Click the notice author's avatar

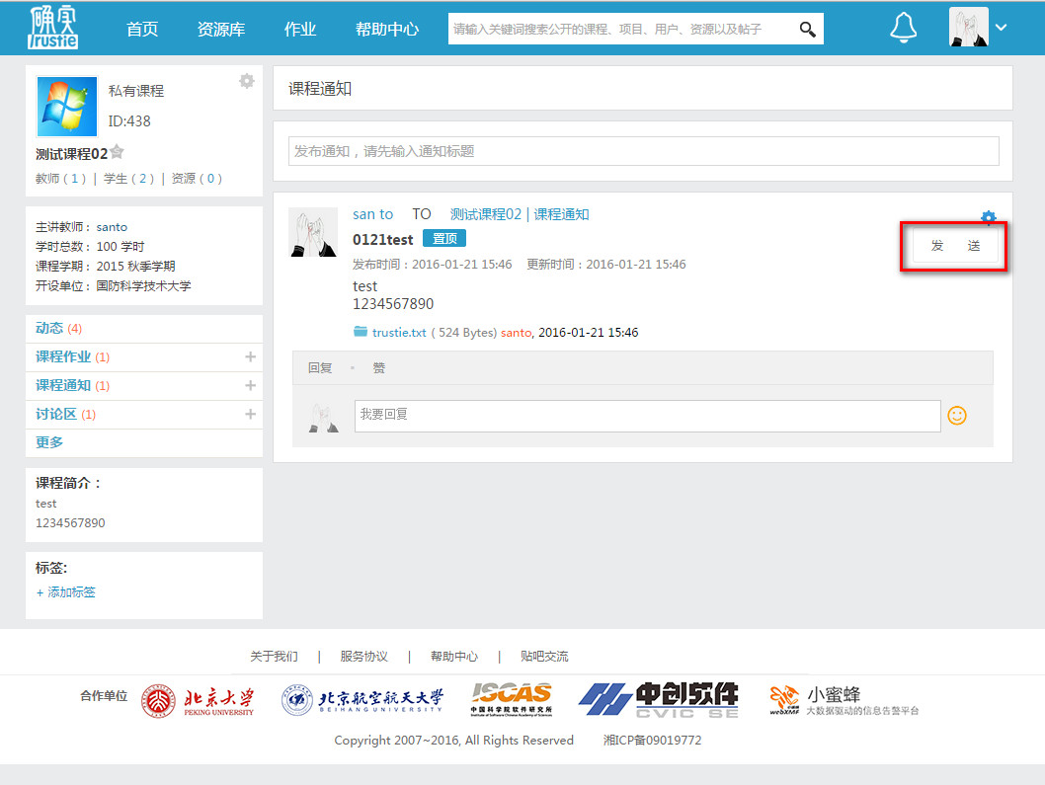click(x=312, y=232)
